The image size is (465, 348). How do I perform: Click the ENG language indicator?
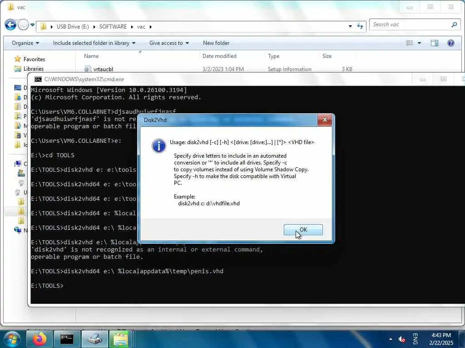(x=416, y=339)
